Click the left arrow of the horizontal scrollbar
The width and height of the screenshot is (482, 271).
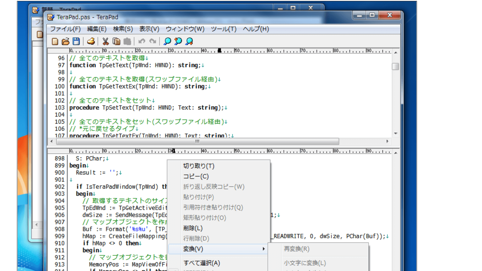(52, 142)
